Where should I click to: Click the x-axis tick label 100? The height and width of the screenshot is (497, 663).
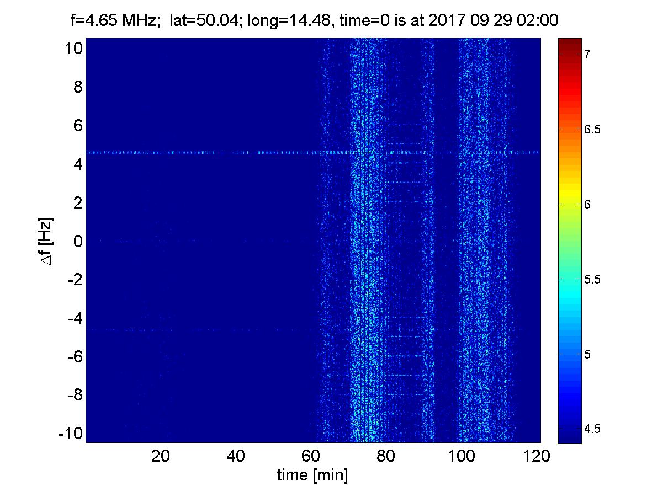tap(462, 456)
